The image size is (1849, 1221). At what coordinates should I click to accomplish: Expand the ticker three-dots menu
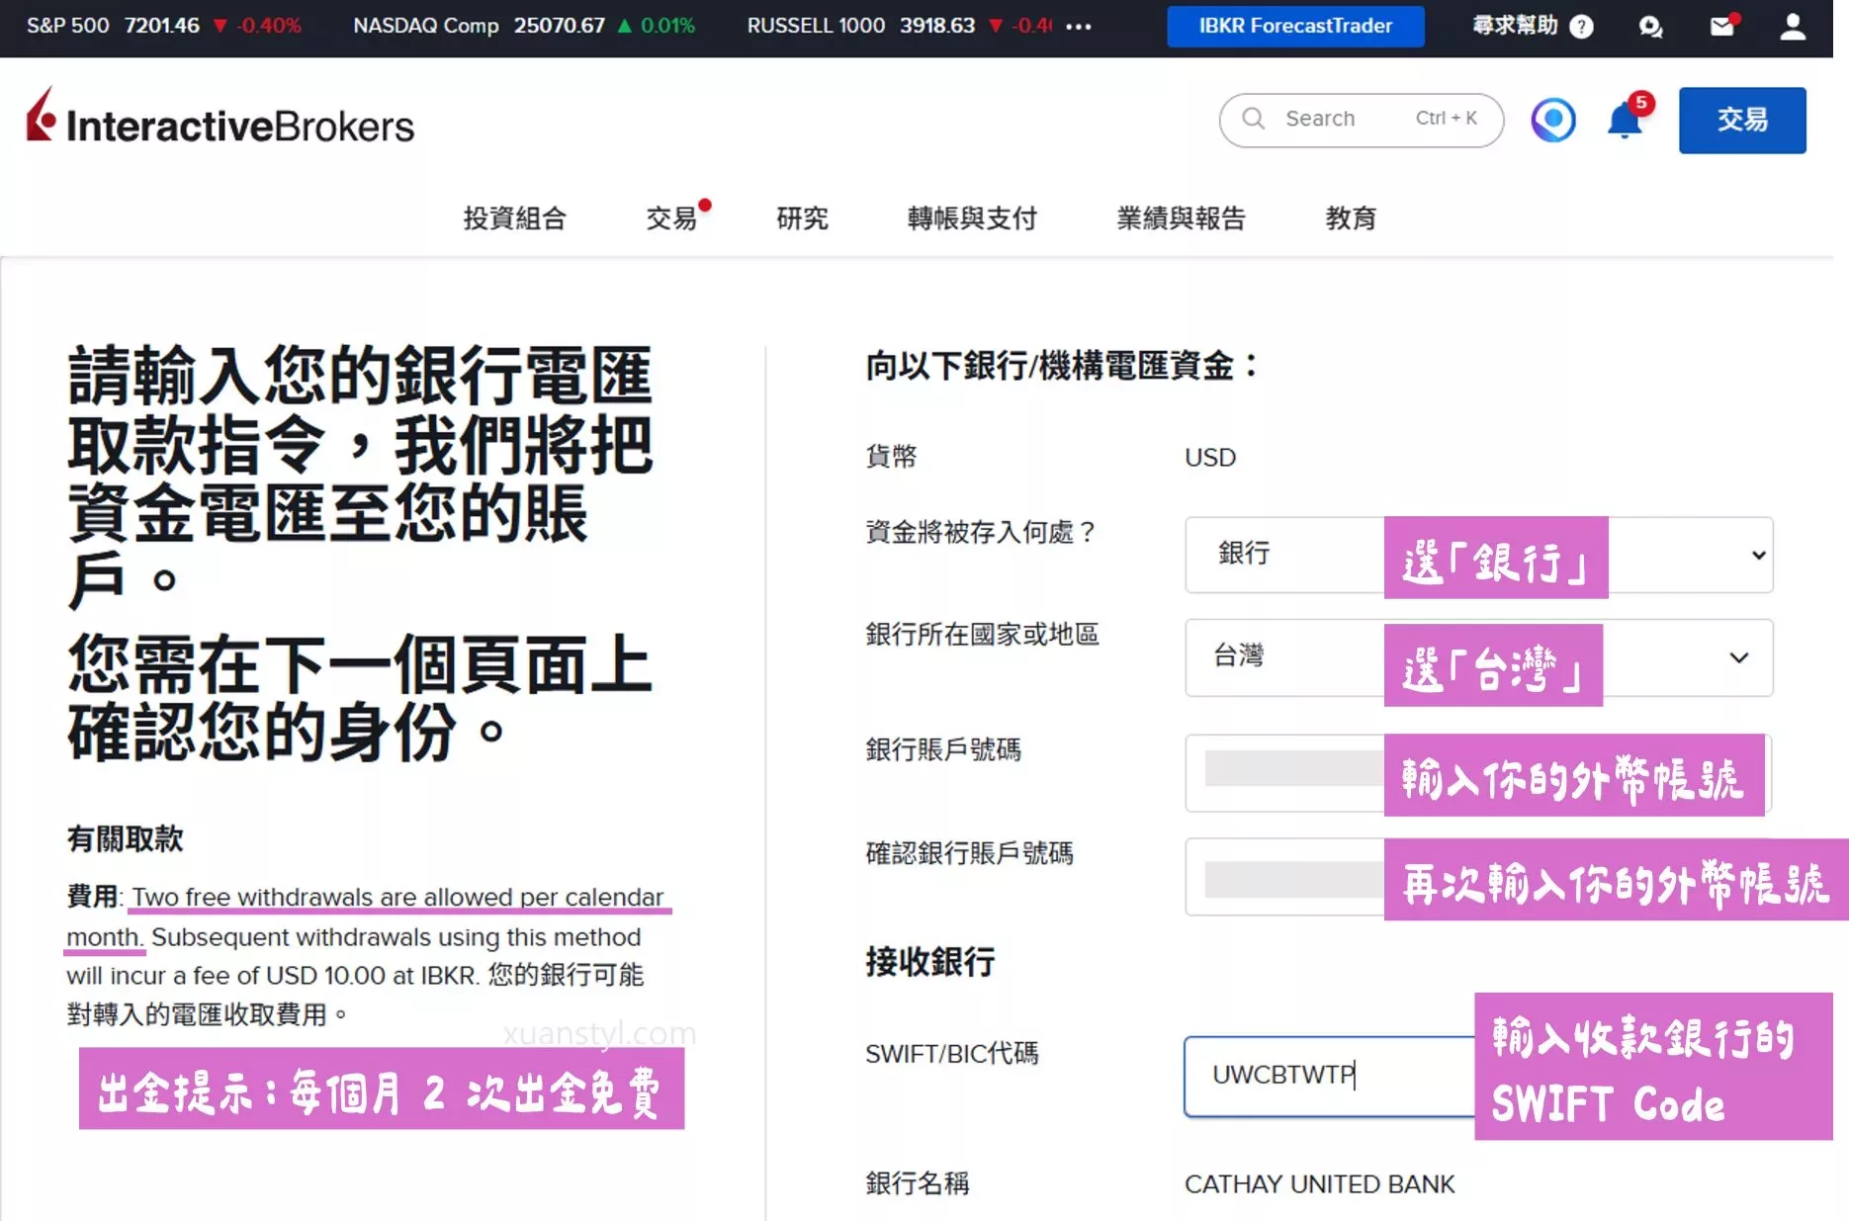click(x=1079, y=27)
